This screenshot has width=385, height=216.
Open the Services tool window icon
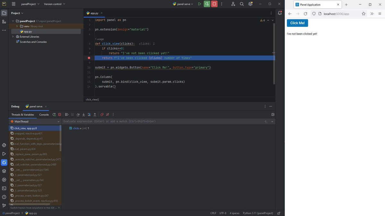point(4,180)
